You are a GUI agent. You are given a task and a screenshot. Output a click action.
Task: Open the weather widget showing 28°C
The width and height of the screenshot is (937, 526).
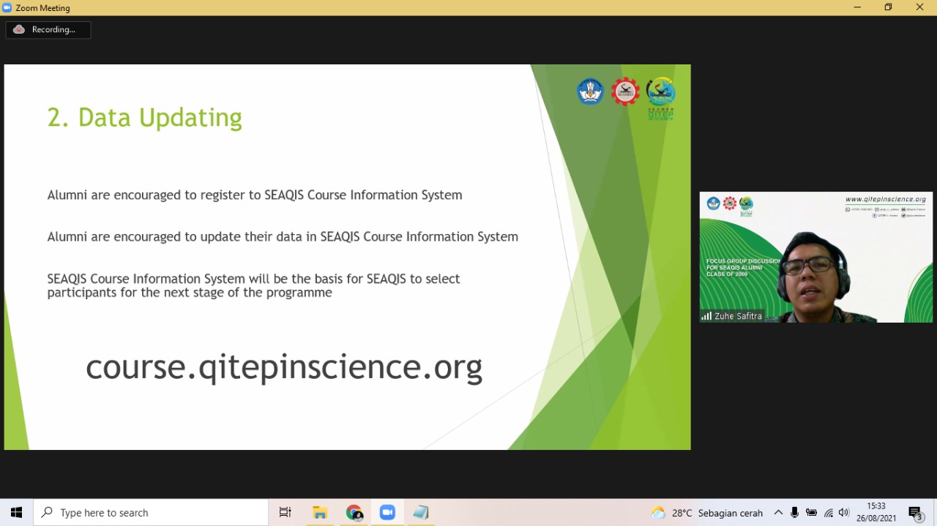706,513
